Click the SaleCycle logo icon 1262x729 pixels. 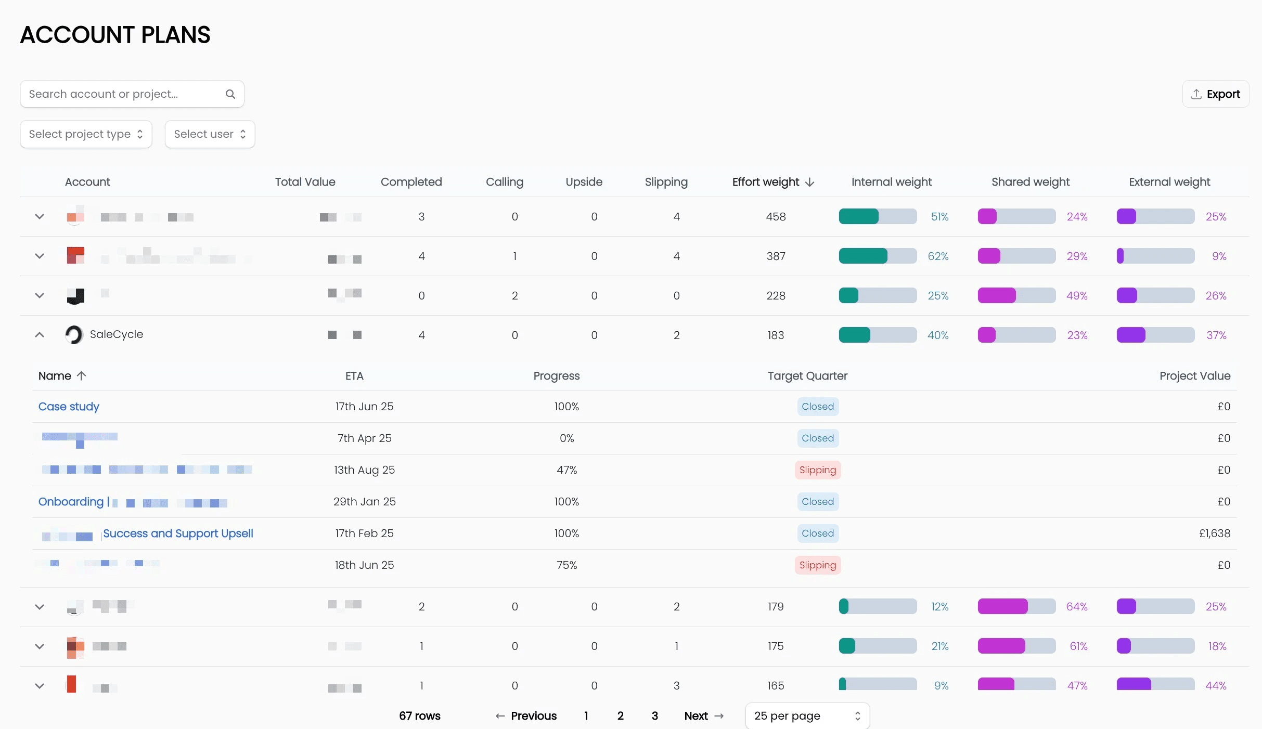tap(74, 335)
